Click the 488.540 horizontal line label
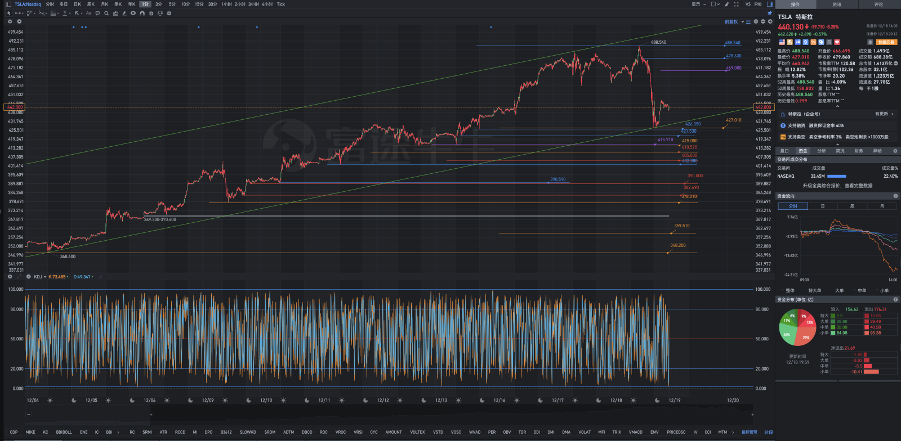The height and width of the screenshot is (441, 901). click(732, 43)
